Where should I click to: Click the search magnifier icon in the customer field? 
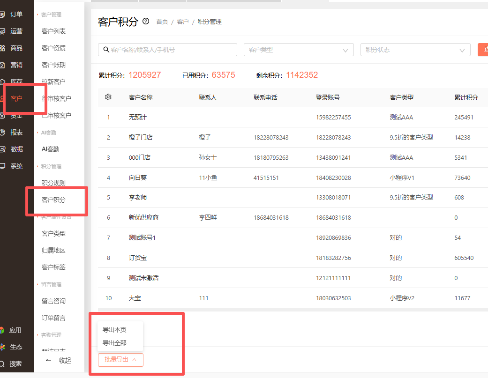click(x=106, y=50)
